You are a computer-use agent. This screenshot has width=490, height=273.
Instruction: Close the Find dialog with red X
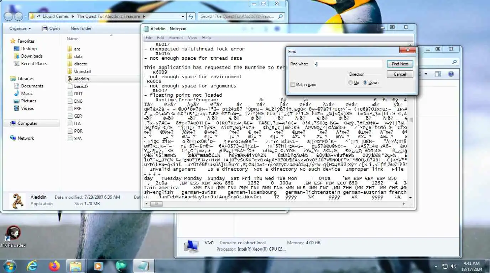click(x=407, y=50)
